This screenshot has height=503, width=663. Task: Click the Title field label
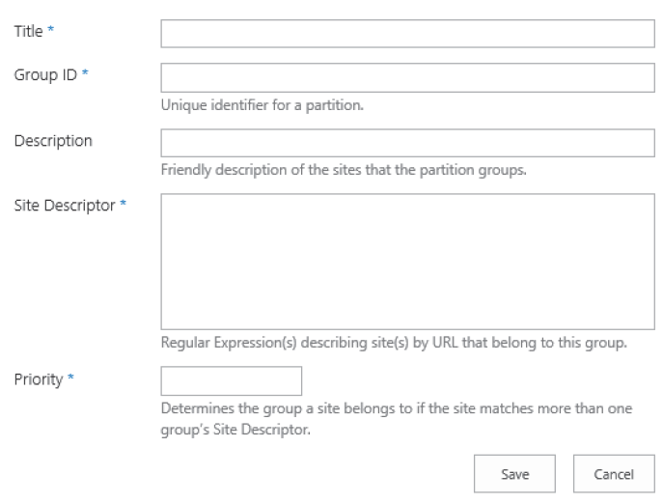28,32
